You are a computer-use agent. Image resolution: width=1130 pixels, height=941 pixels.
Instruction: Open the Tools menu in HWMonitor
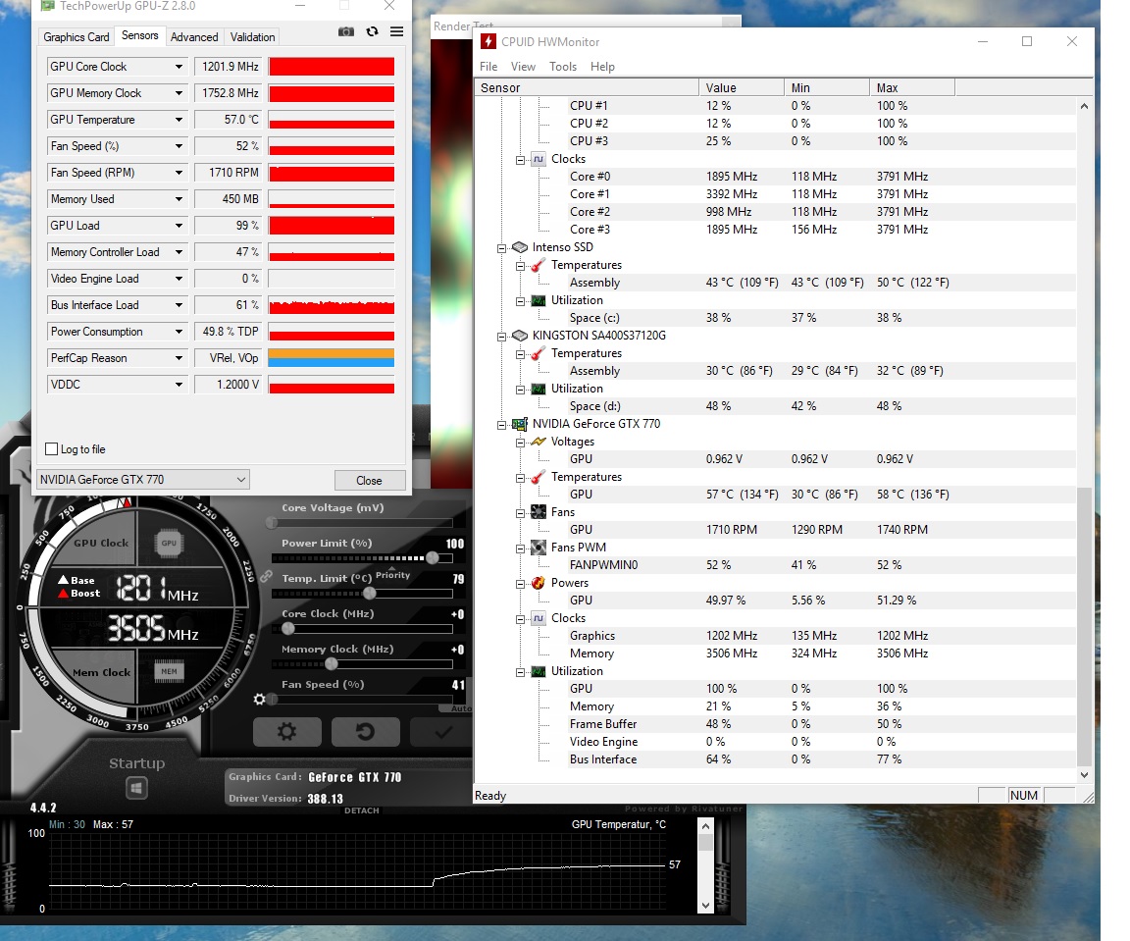coord(563,67)
